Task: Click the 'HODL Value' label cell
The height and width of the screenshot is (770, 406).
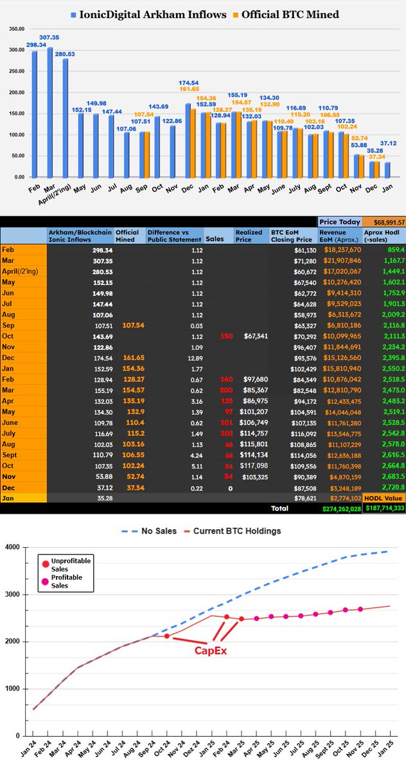Action: coord(384,499)
